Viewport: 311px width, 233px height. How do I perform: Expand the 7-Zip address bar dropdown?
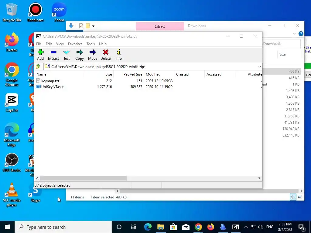(259, 66)
